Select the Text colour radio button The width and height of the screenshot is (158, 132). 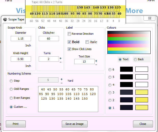pos(120,59)
